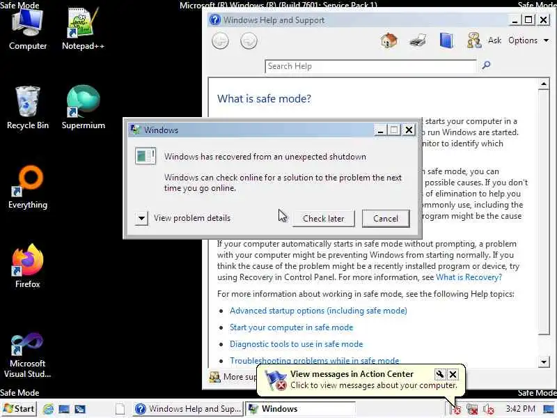
Task: Expand View problem details
Action: [141, 218]
